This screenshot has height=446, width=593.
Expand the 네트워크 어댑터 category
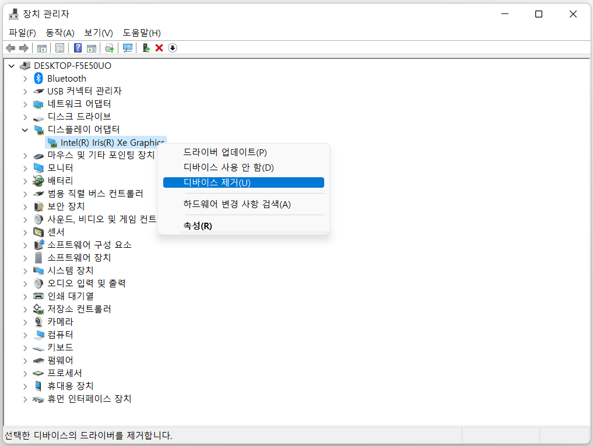(x=24, y=104)
